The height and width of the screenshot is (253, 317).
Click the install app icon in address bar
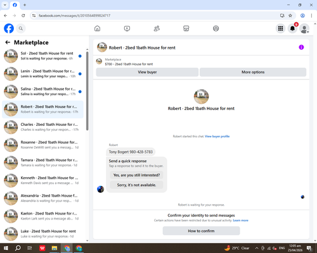282,16
